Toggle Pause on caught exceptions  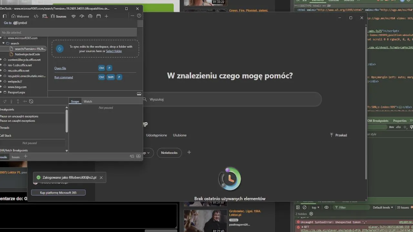[x=17, y=121]
